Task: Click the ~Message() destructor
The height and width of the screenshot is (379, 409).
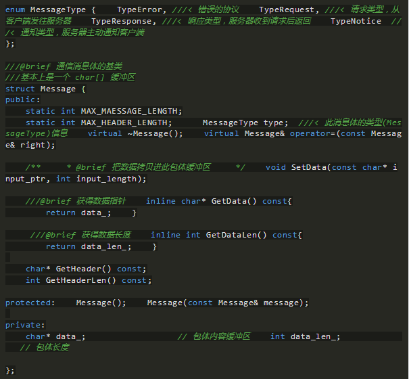Action: pos(155,133)
